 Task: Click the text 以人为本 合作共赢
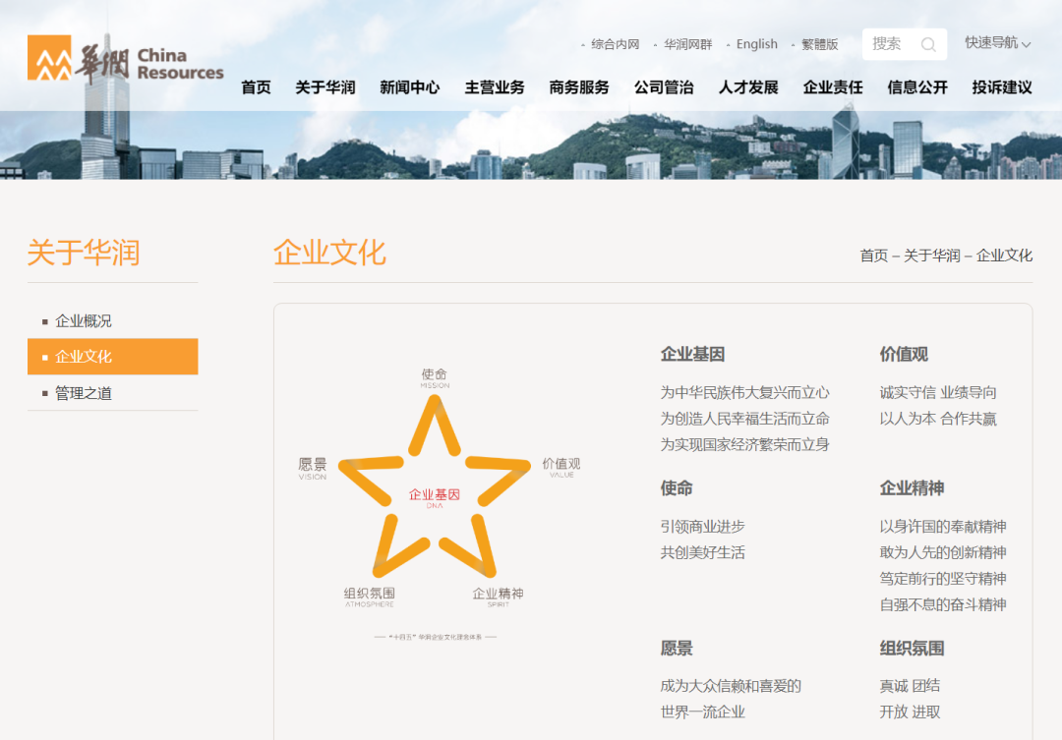pos(938,419)
